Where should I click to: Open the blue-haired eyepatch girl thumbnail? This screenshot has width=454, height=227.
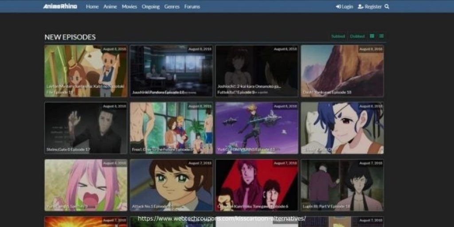click(x=342, y=128)
